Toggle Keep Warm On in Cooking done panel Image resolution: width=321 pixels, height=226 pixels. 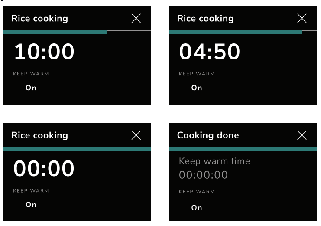click(x=197, y=208)
